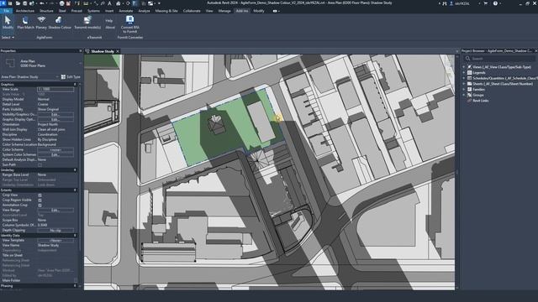Click the search icon in Project Browser
Viewport: 538px width, 302px height.
(467, 59)
